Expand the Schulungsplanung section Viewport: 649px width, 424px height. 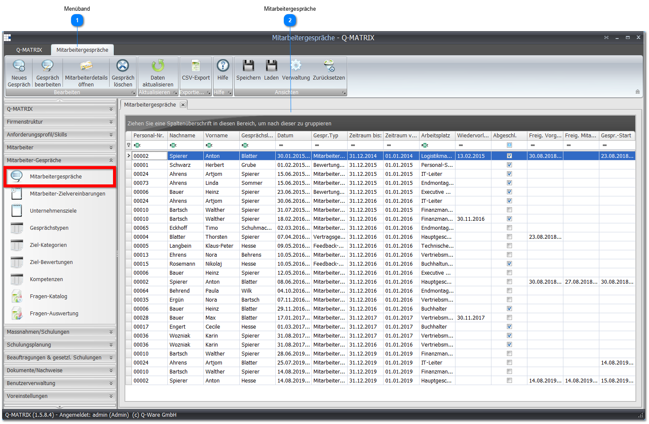point(60,345)
